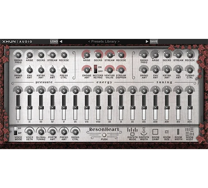Go to previous preset with left arrow

(61, 42)
